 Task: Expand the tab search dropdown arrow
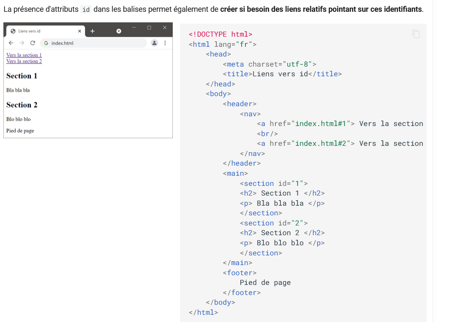119,31
